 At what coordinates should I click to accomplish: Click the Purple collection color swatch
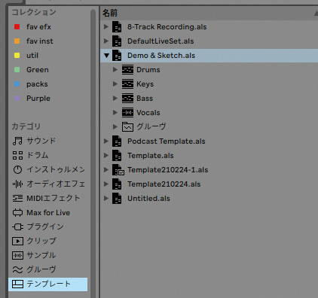pos(17,99)
